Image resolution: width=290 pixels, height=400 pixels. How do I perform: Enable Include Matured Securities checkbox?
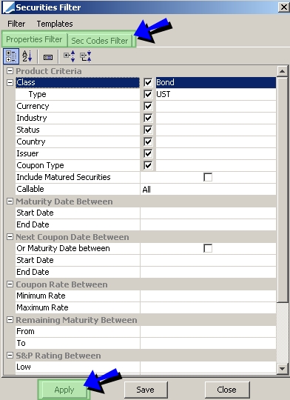[208, 177]
